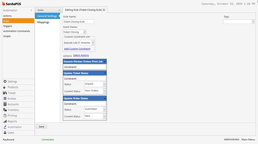Open Entities via its table icon
The height and width of the screenshot is (144, 258).
click(x=5, y=99)
